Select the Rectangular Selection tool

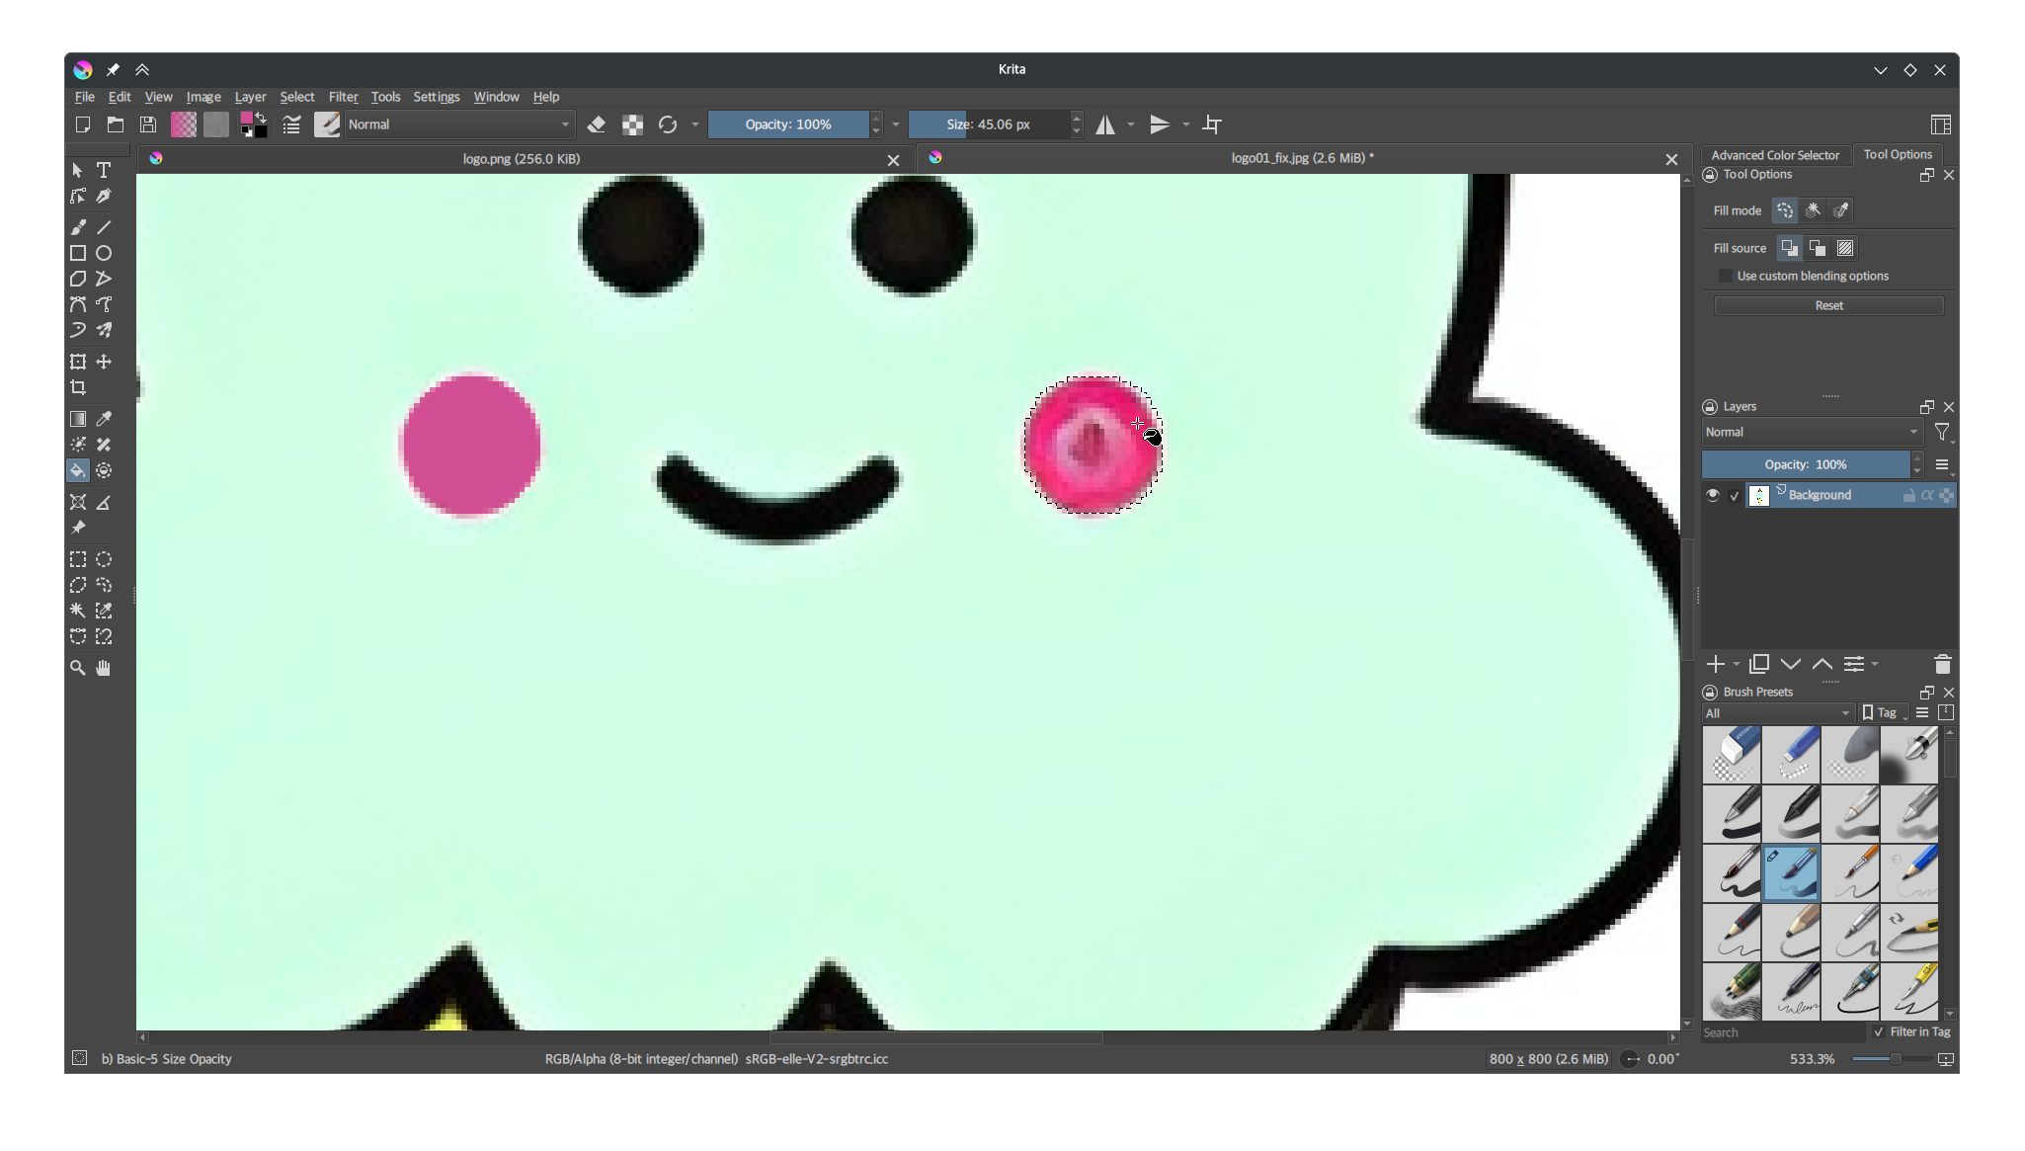point(78,559)
